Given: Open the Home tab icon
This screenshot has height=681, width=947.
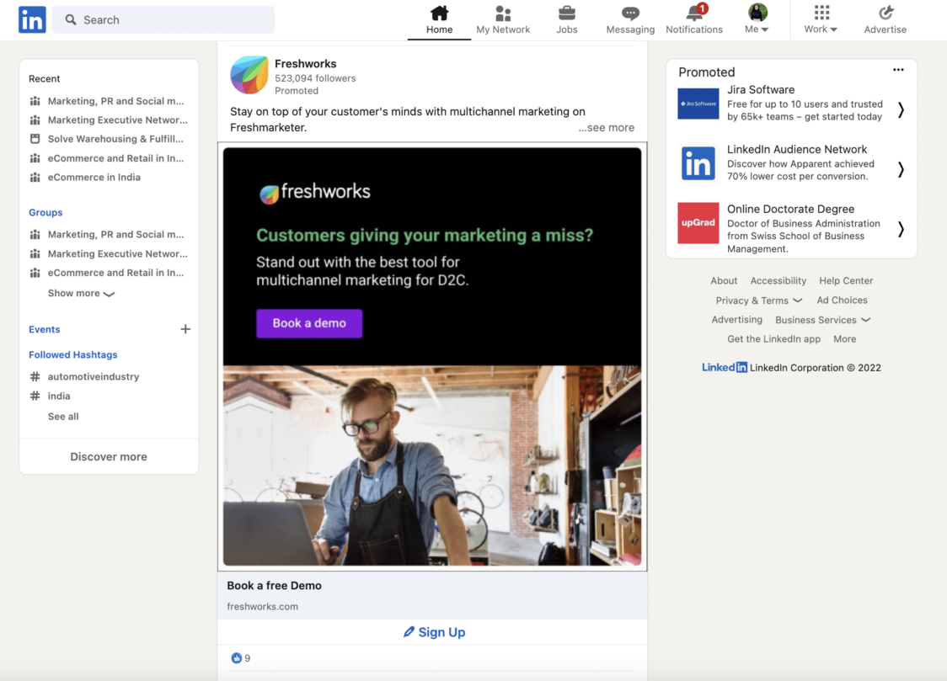Looking at the screenshot, I should 439,13.
